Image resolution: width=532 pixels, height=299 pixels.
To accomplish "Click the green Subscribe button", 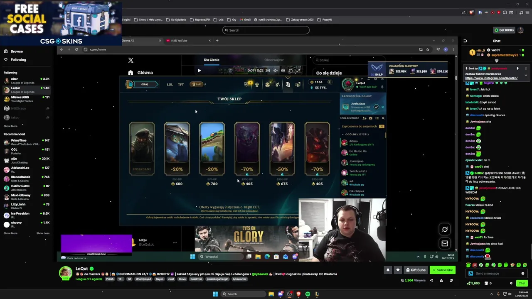I will tap(442, 270).
